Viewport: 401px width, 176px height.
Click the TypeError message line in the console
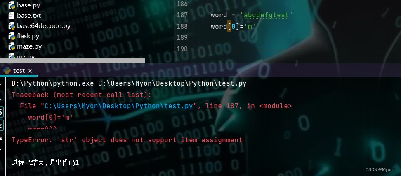(x=127, y=140)
